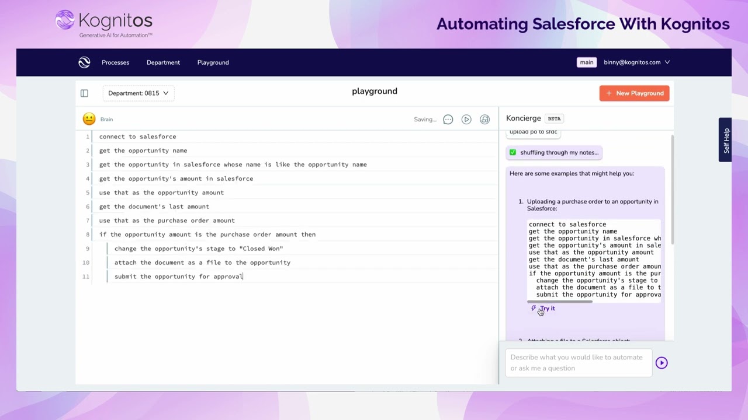Image resolution: width=748 pixels, height=420 pixels.
Task: Click line 'change the opportunity's stage to "Closed Won"'
Action: [199, 249]
